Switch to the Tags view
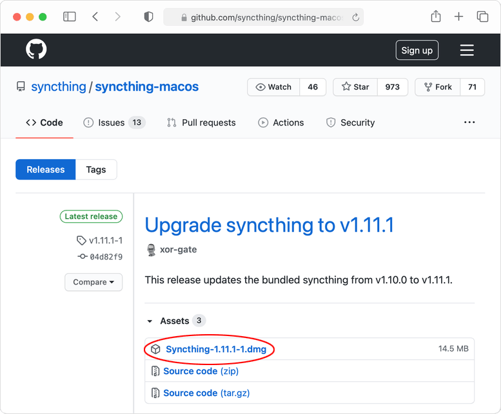 click(x=96, y=169)
